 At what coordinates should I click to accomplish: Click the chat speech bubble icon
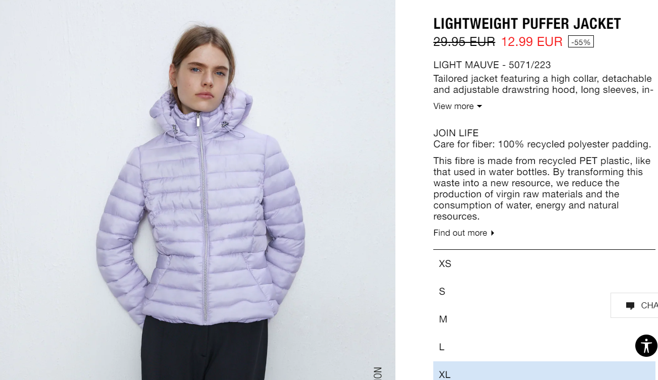pyautogui.click(x=630, y=306)
